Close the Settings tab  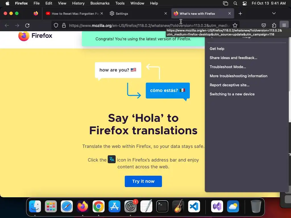(x=166, y=13)
